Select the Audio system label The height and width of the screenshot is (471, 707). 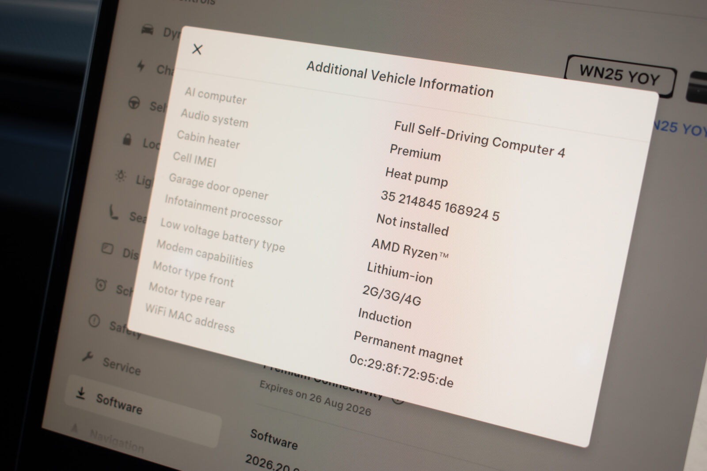[214, 118]
